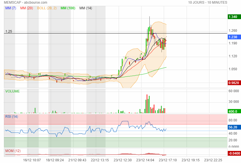Image resolution: width=241 pixels, height=163 pixels.
Task: Click the 23/12 14:04 time axis label
Action: (145, 160)
